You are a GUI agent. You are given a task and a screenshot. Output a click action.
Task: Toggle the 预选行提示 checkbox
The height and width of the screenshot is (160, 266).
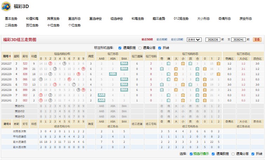pos(191,154)
